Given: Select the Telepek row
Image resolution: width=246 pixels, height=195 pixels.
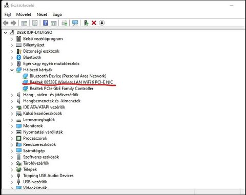Looking at the screenshot, I should [x=30, y=169].
